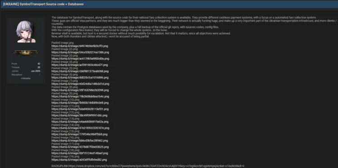The image size is (338, 168).
Task: Open dump.li link starting bda690628
Action: (x=80, y=109)
